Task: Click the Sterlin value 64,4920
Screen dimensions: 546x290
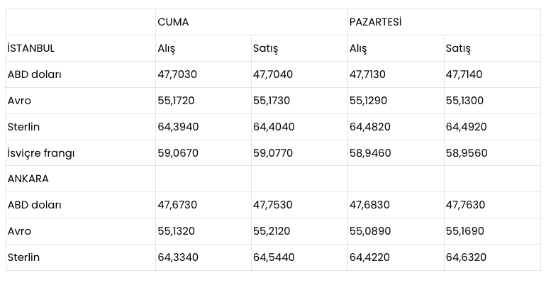Action: click(467, 127)
